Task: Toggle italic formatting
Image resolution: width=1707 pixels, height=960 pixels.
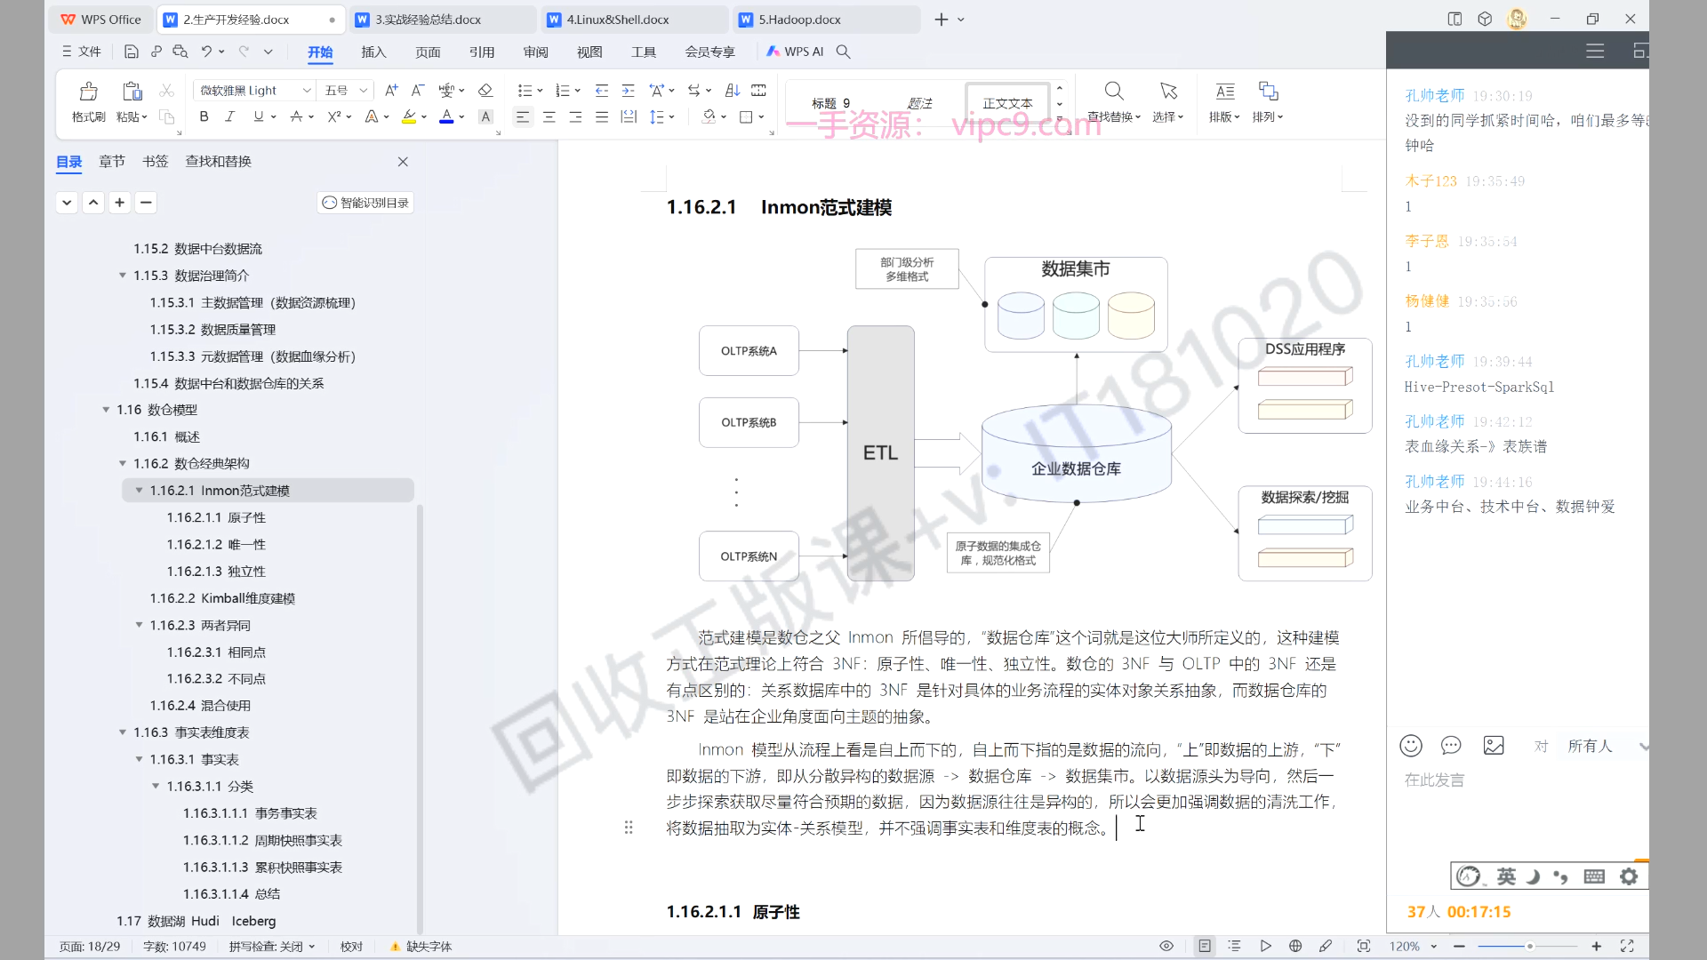Action: click(x=229, y=116)
